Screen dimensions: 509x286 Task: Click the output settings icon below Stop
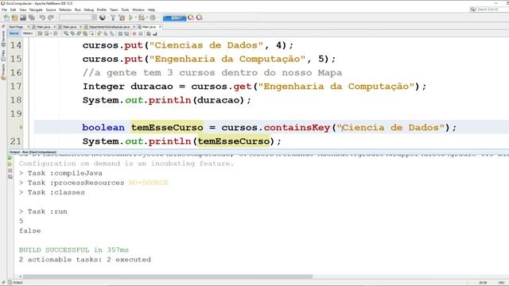pyautogui.click(x=10, y=177)
